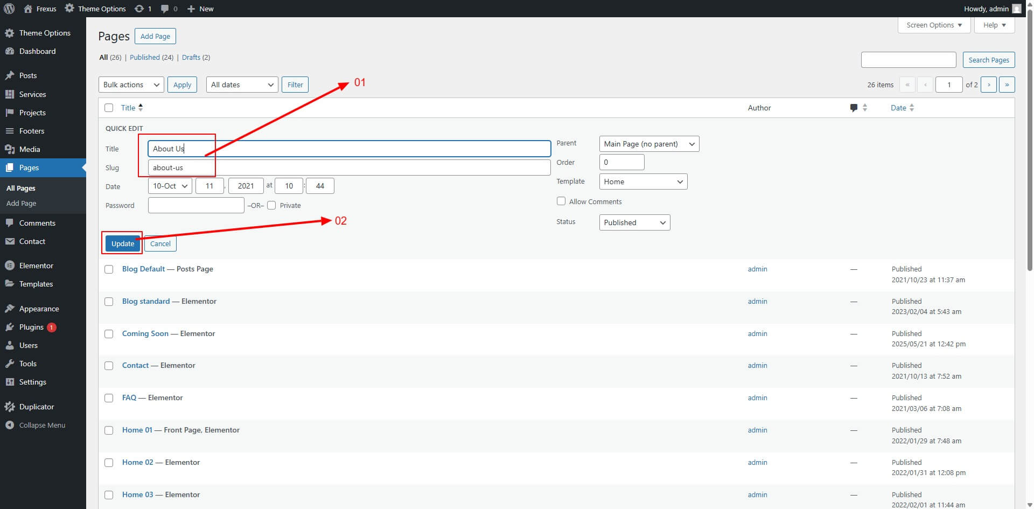The height and width of the screenshot is (509, 1034).
Task: Click the Plugins icon in sidebar
Action: [x=9, y=327]
